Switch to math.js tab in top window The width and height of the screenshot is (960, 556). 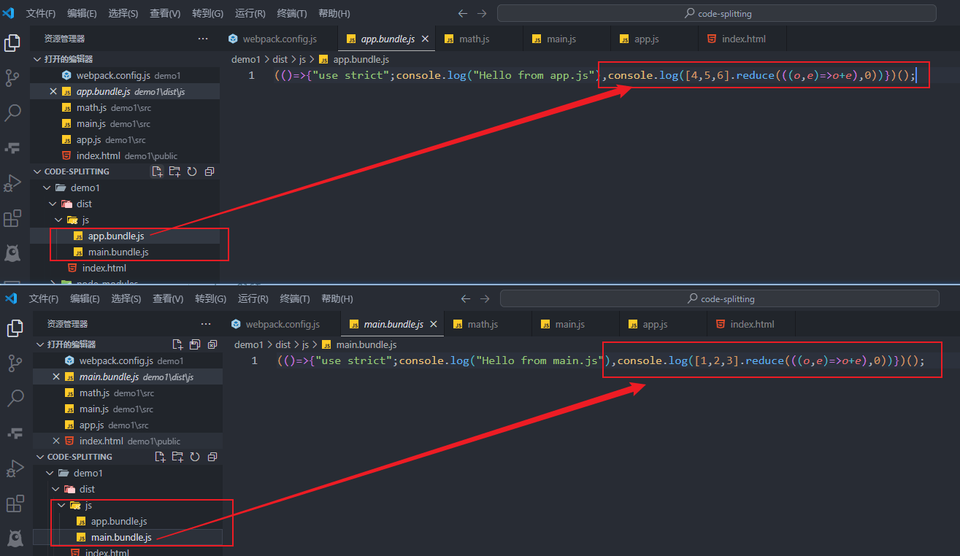pyautogui.click(x=480, y=39)
